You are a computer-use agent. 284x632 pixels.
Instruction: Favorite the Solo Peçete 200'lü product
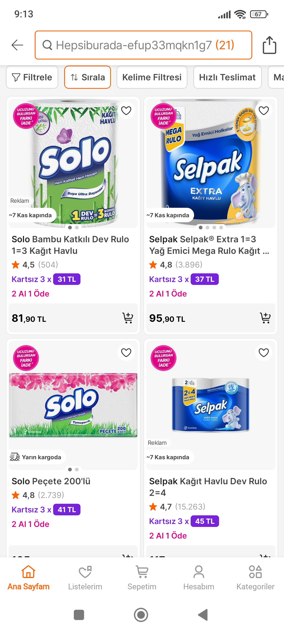click(126, 353)
